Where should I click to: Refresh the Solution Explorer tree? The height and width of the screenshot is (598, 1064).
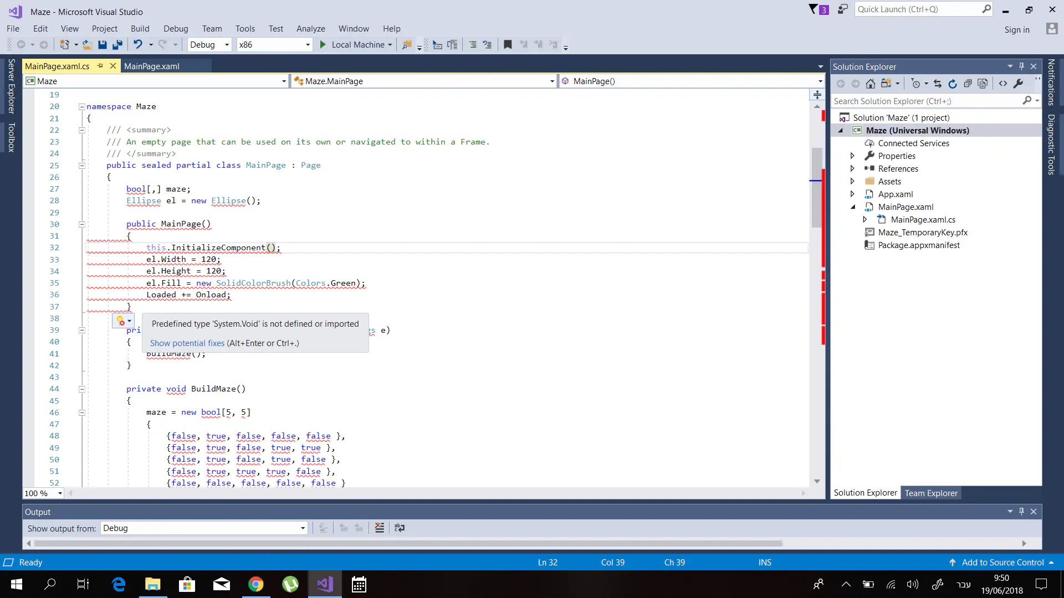coord(953,84)
